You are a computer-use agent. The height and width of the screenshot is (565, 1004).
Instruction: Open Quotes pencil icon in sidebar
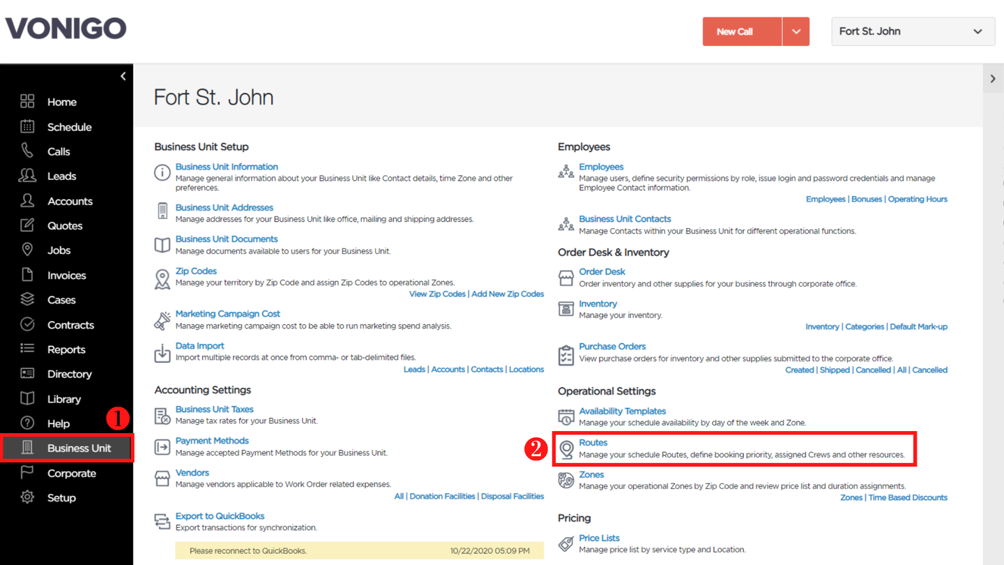coord(27,225)
